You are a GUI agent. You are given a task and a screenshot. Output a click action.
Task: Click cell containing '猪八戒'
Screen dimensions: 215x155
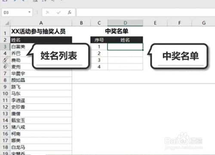coord(41,127)
